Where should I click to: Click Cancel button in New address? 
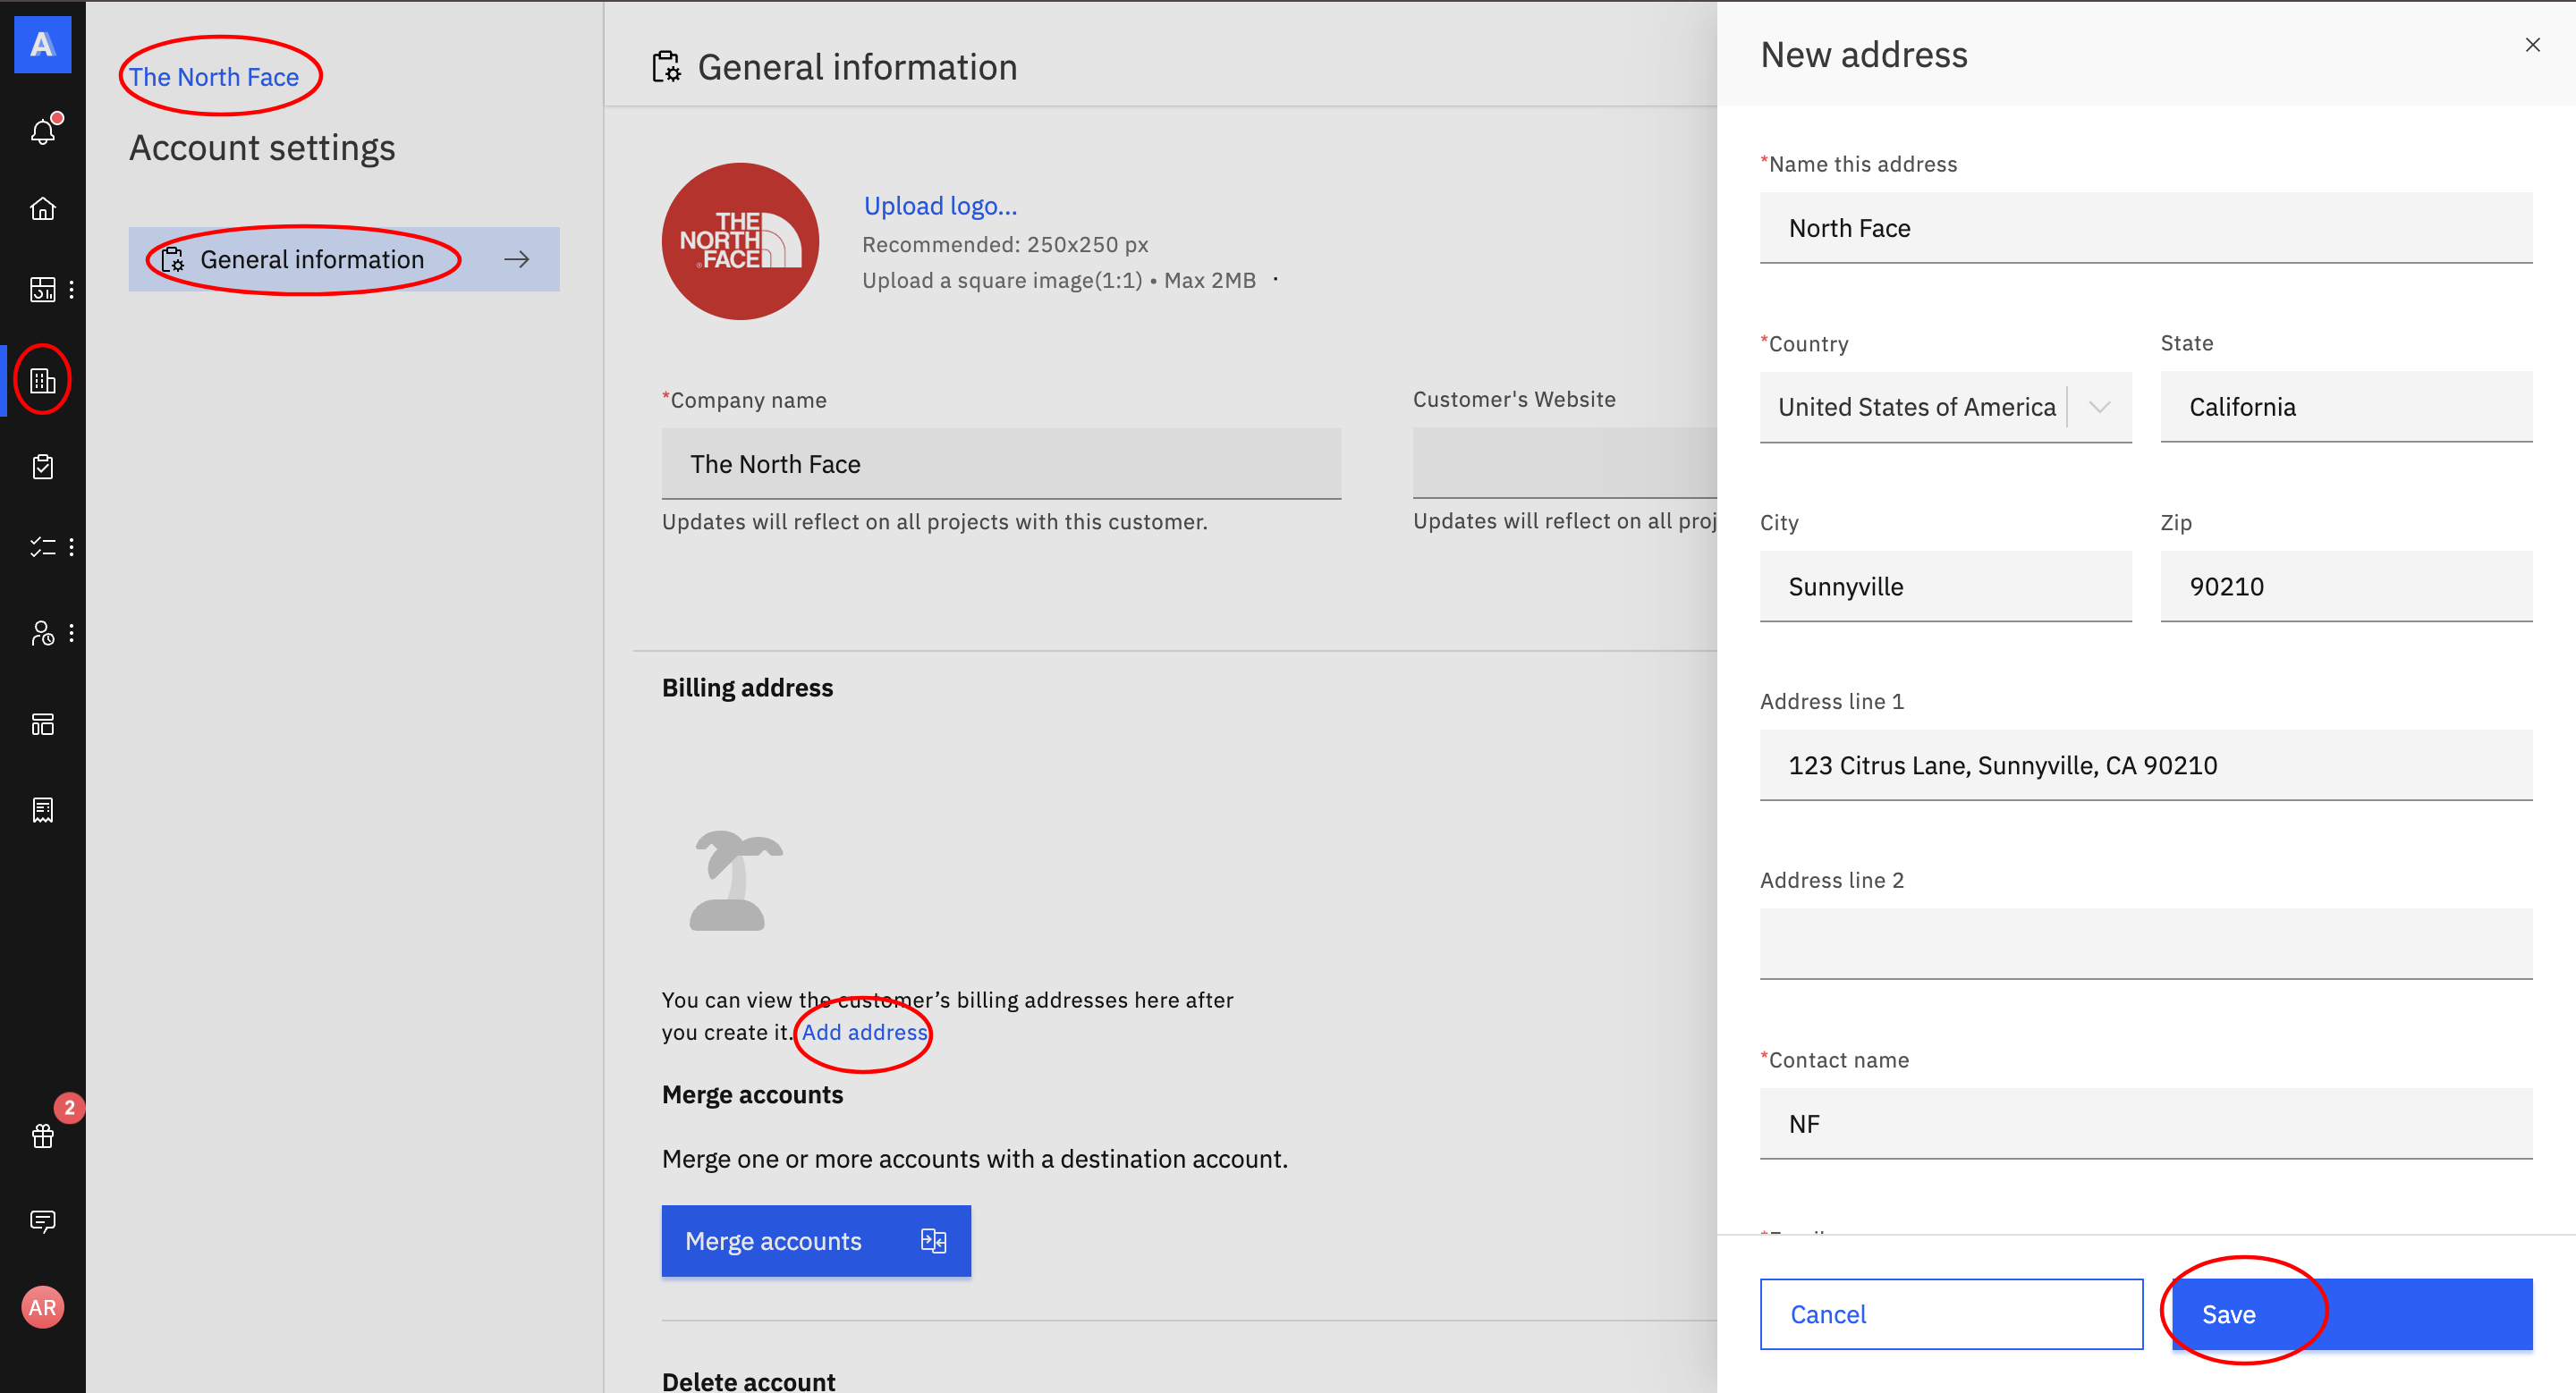click(x=1950, y=1314)
